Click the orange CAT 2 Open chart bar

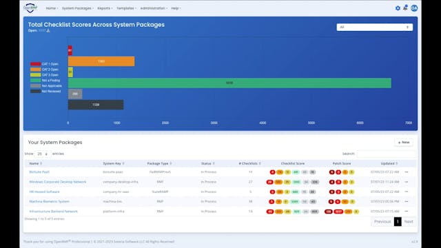click(x=101, y=61)
